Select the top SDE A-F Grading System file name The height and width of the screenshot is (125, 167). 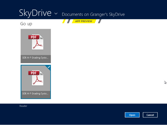[35, 58]
